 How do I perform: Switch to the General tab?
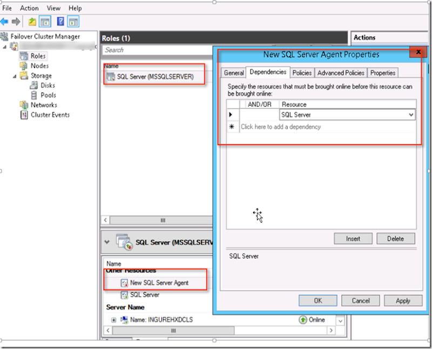(234, 73)
